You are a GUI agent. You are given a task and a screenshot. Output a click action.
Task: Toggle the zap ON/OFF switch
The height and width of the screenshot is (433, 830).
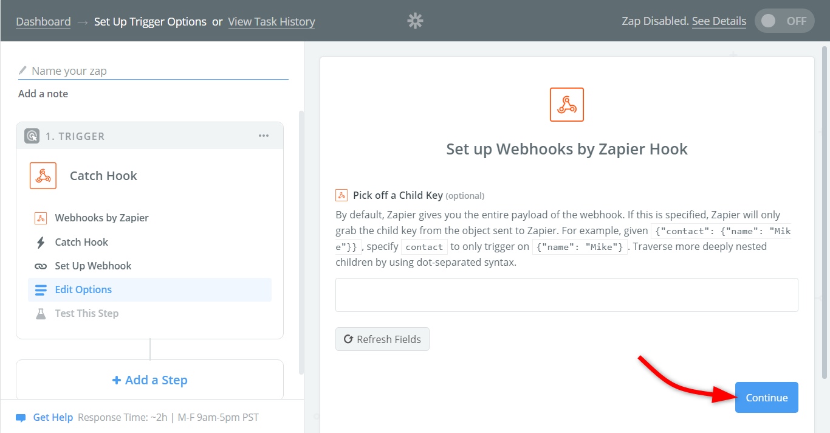(784, 21)
